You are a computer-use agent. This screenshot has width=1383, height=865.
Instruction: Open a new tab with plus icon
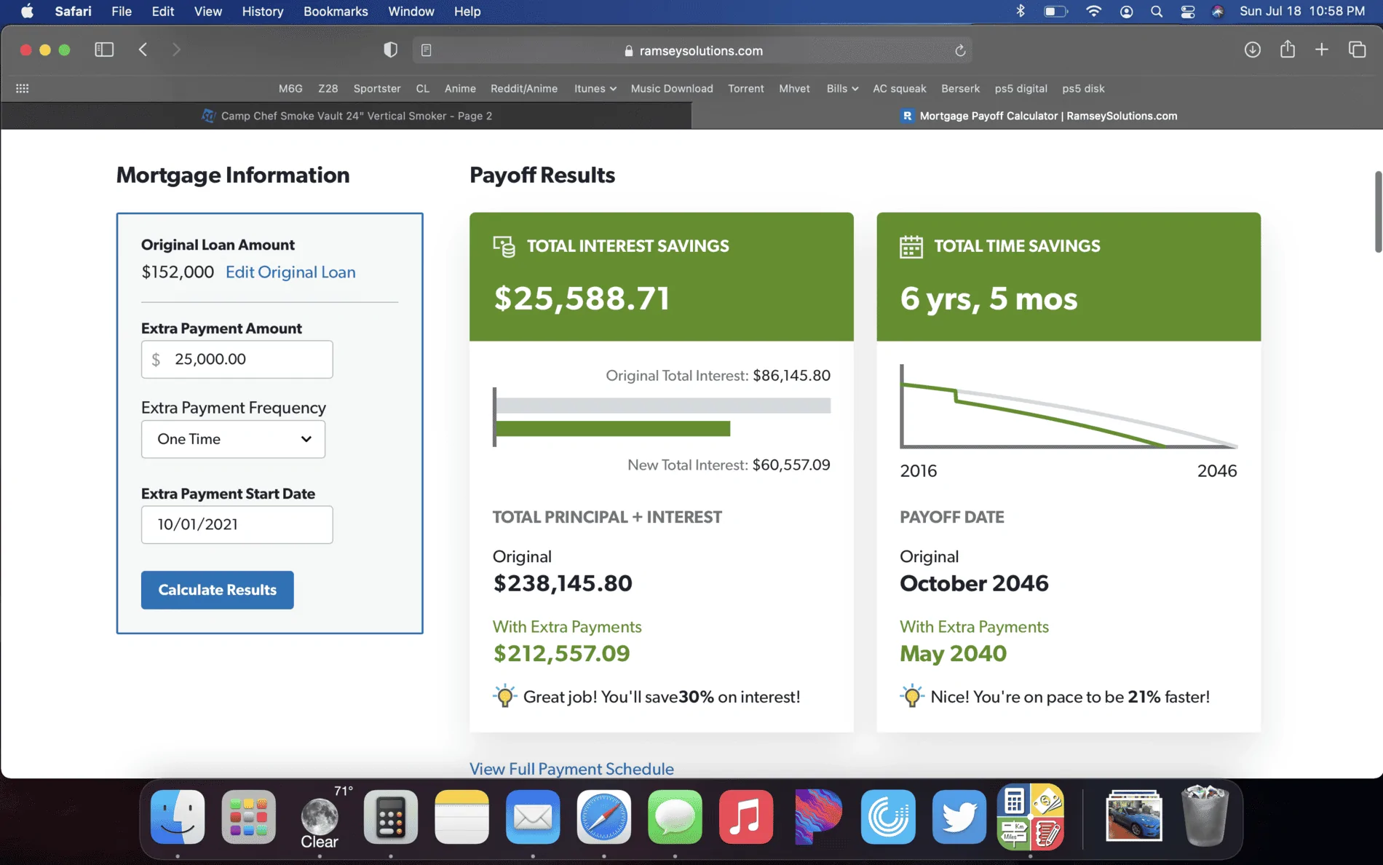pos(1322,50)
